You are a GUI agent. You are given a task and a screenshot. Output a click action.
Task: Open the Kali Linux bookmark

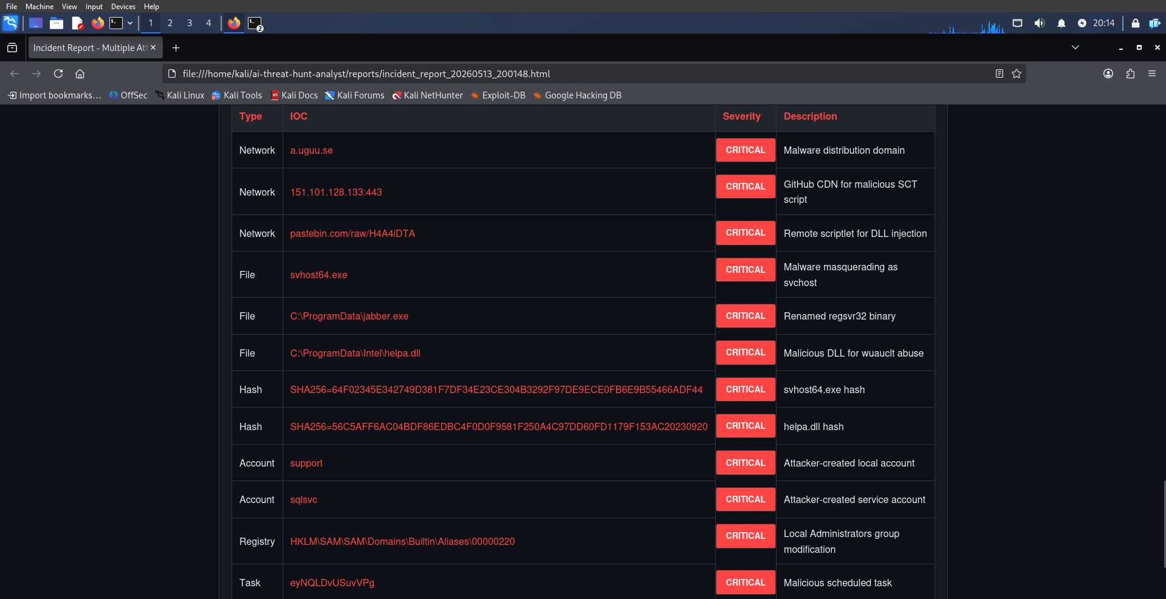180,95
